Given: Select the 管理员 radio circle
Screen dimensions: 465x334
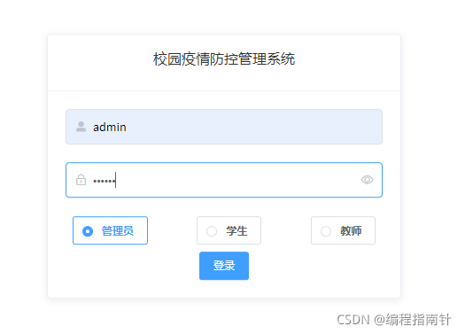Looking at the screenshot, I should pos(88,231).
